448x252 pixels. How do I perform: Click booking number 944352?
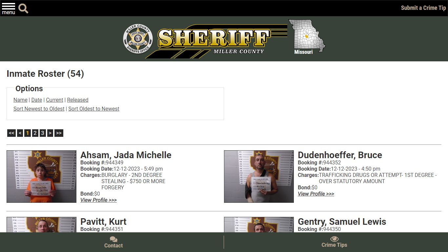click(332, 162)
